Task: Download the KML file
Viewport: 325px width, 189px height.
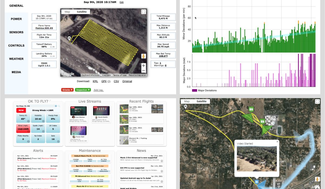Action: 95,81
